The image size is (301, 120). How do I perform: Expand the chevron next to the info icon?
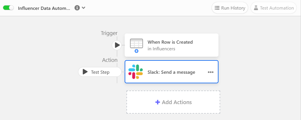click(84, 8)
